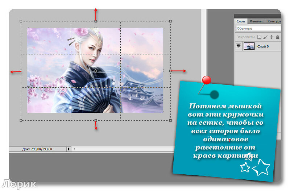
Task: Switch to the Слои tab
Action: click(241, 21)
